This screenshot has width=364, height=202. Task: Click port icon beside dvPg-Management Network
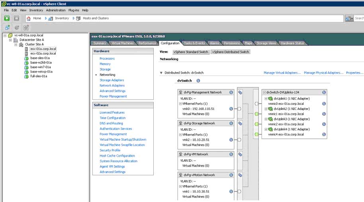coord(240,92)
